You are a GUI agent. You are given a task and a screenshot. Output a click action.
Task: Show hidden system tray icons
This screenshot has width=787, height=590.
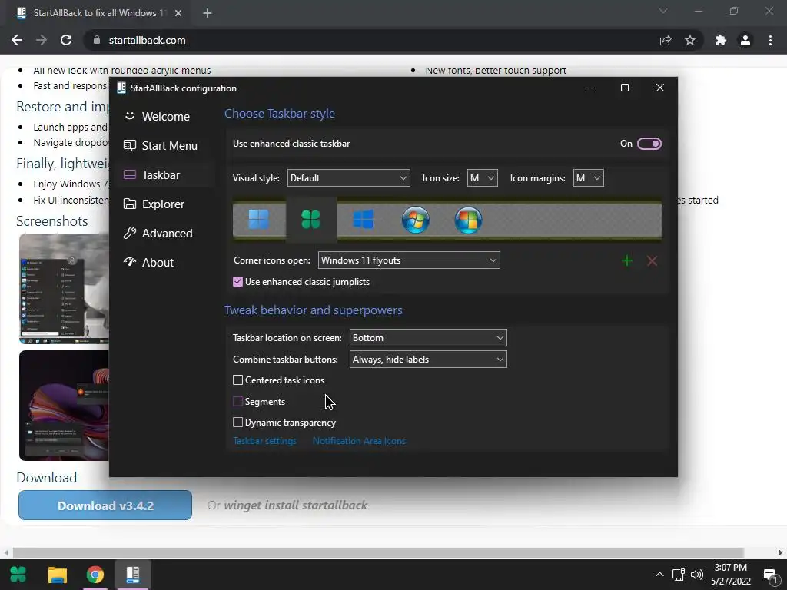[659, 575]
